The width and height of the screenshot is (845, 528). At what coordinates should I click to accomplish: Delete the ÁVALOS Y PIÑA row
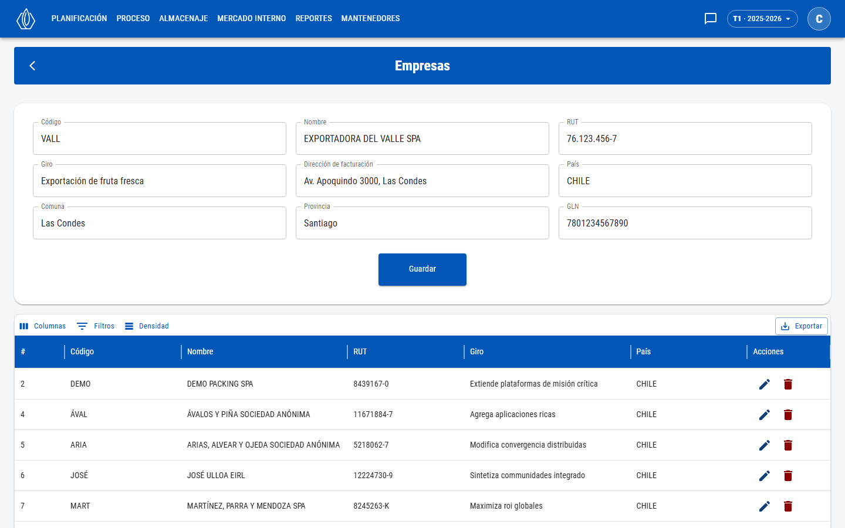tap(788, 415)
